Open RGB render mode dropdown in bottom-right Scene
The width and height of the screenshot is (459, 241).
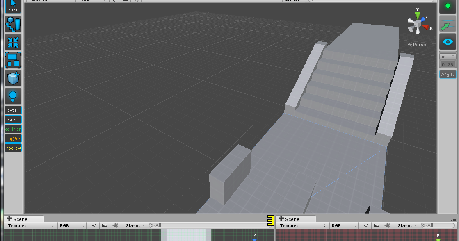tap(344, 225)
